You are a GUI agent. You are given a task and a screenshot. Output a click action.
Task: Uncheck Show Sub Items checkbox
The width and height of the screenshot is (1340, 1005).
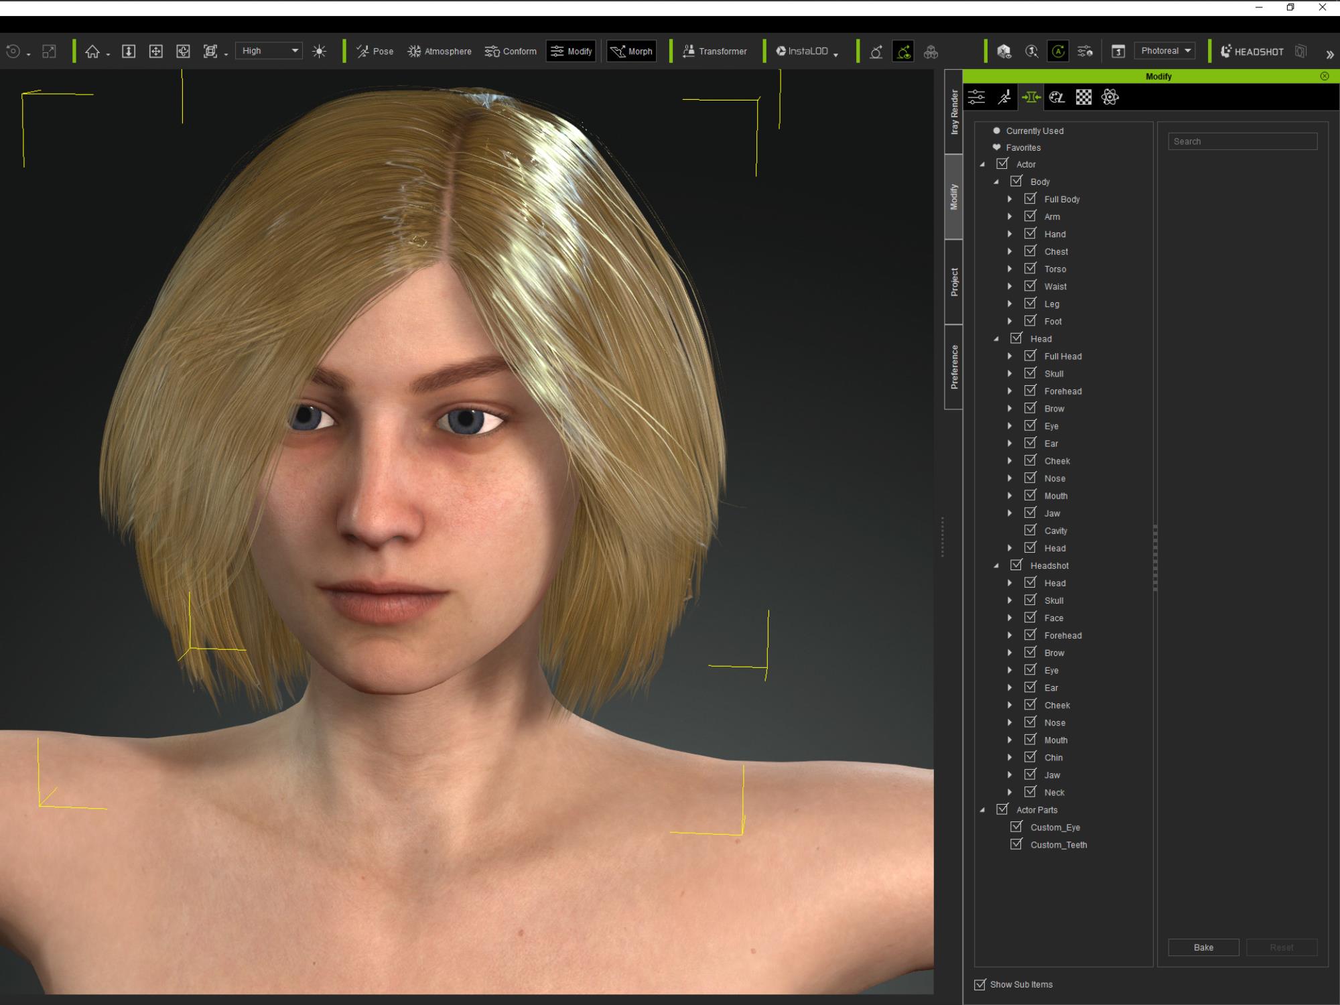[980, 984]
